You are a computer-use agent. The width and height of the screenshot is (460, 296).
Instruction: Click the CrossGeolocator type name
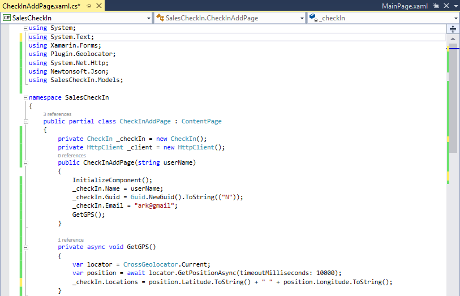click(151, 264)
